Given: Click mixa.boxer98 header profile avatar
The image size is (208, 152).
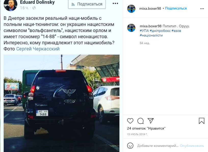Looking at the screenshot, I should (x=131, y=9).
